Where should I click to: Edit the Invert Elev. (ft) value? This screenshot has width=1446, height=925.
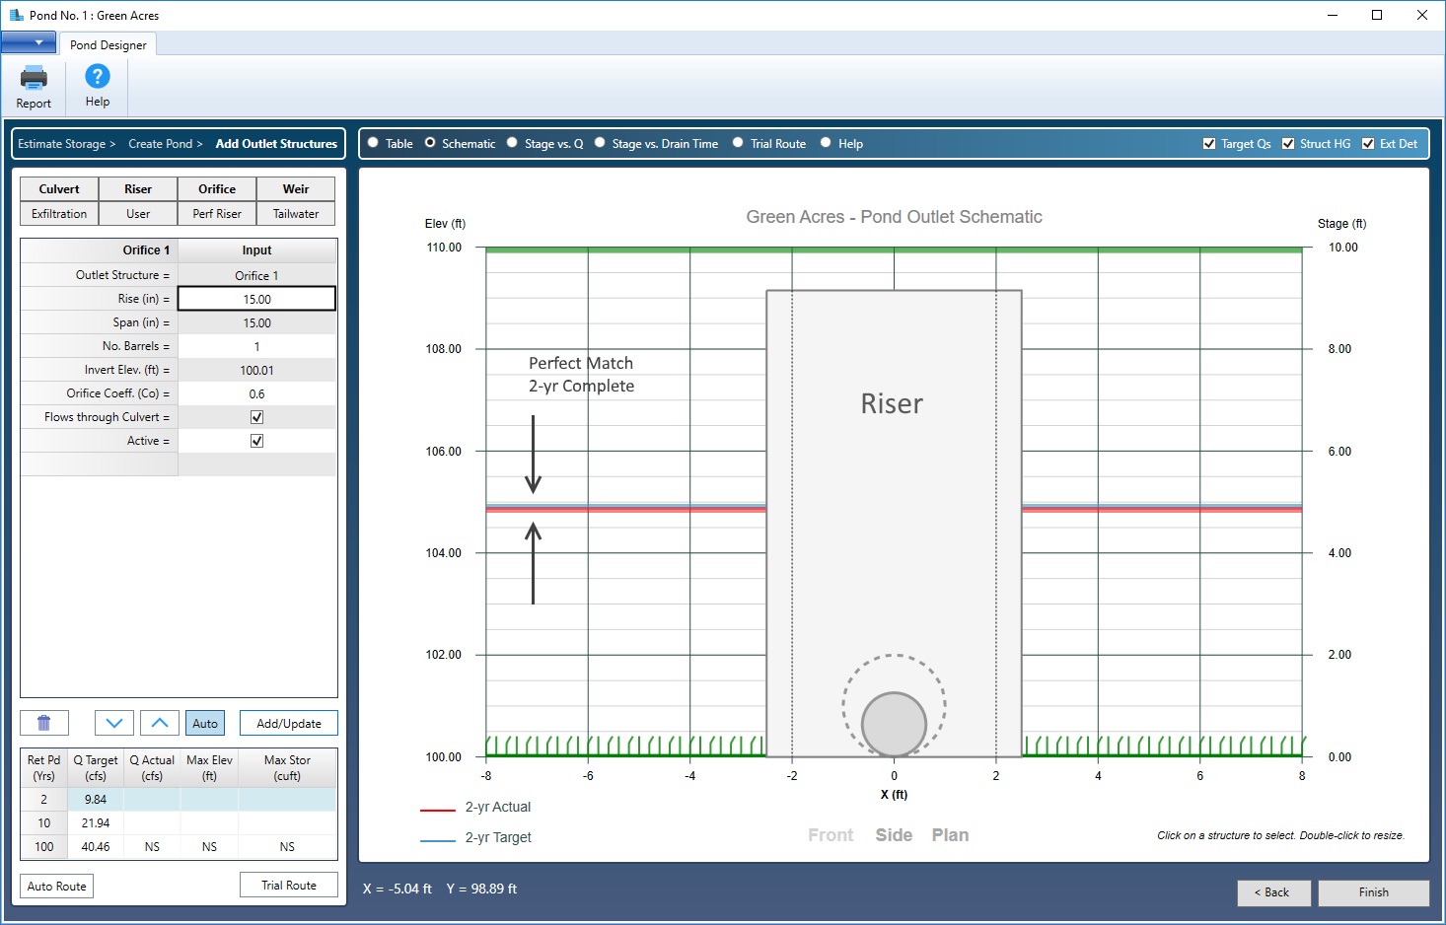(257, 370)
